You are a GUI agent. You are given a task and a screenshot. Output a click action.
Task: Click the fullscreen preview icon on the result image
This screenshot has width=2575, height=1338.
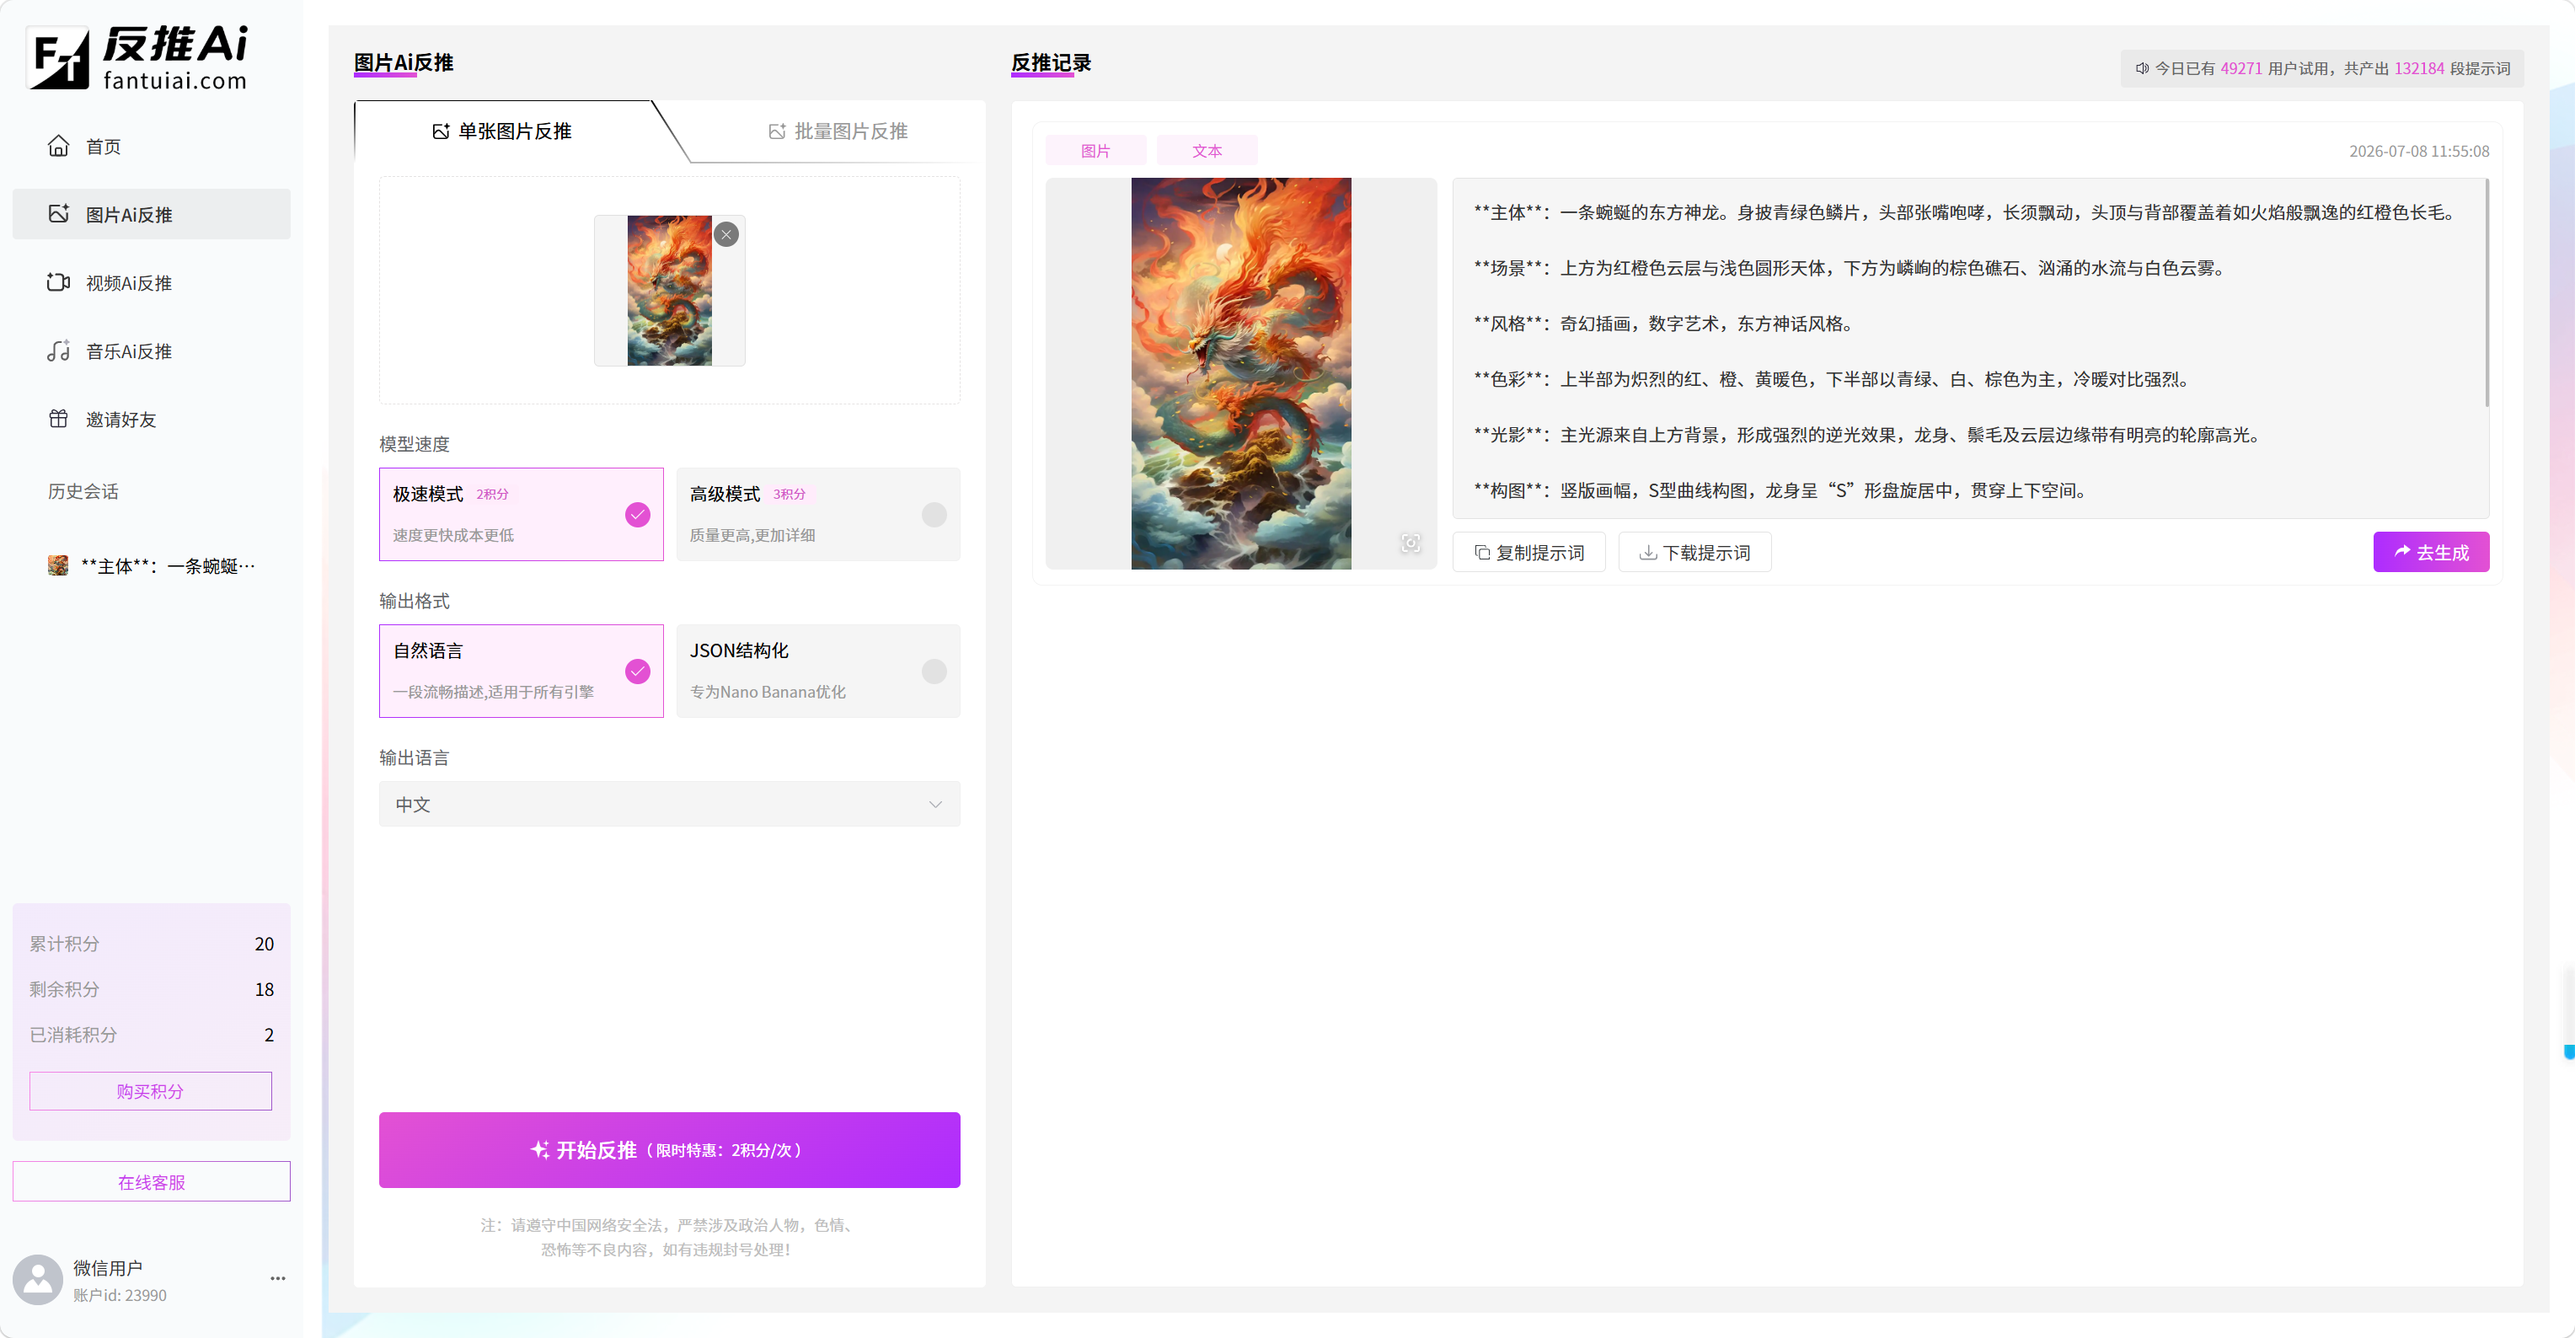coord(1411,543)
